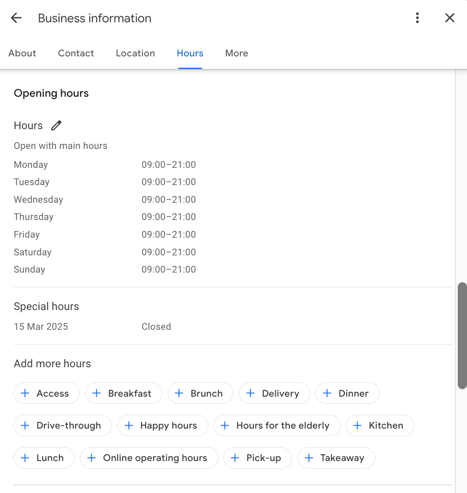Viewport: 467px width, 493px height.
Task: Add Breakfast hours
Action: pos(124,393)
